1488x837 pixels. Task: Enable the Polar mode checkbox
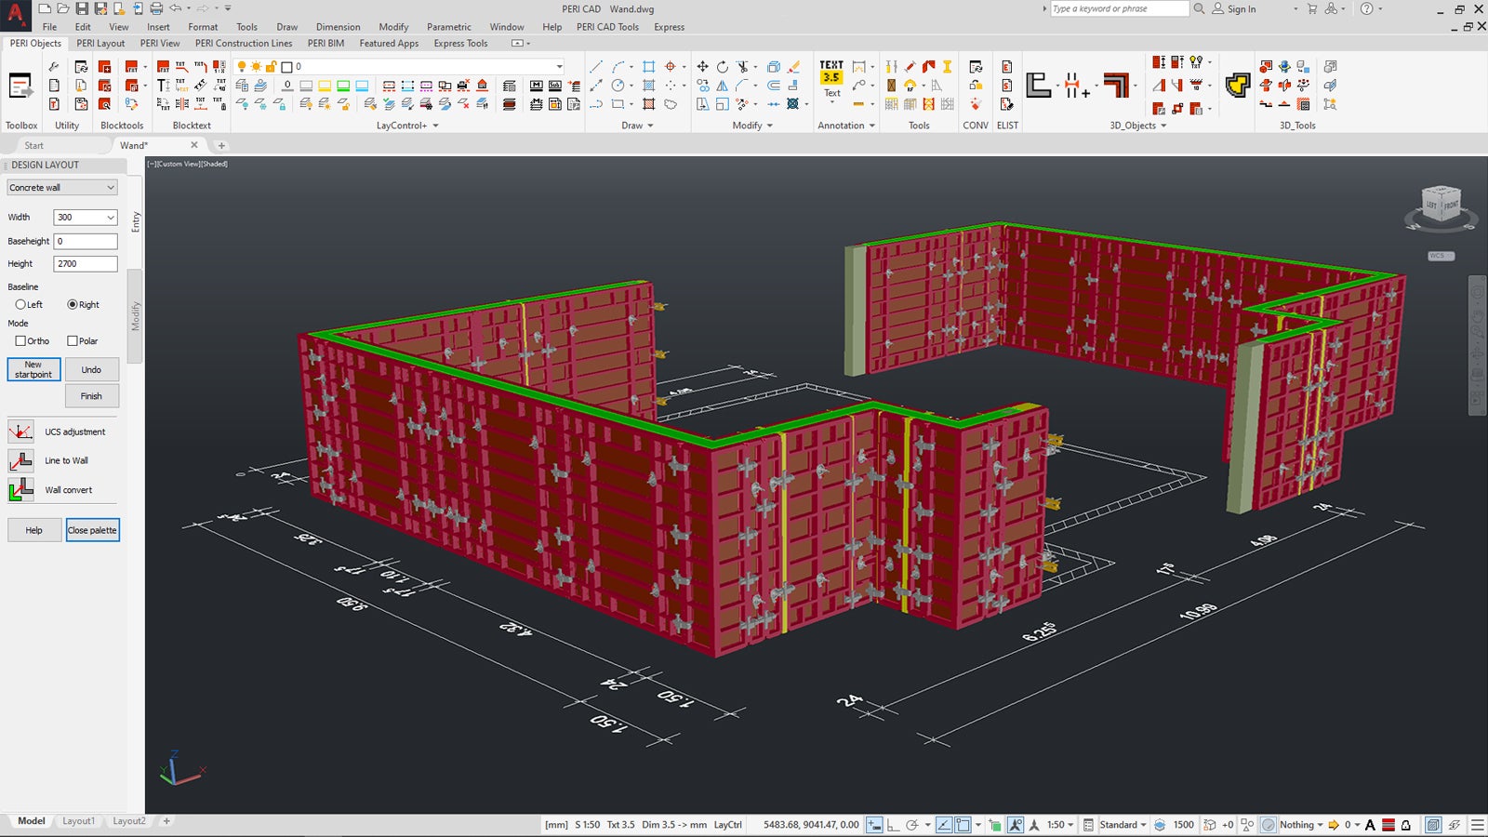pyautogui.click(x=72, y=340)
